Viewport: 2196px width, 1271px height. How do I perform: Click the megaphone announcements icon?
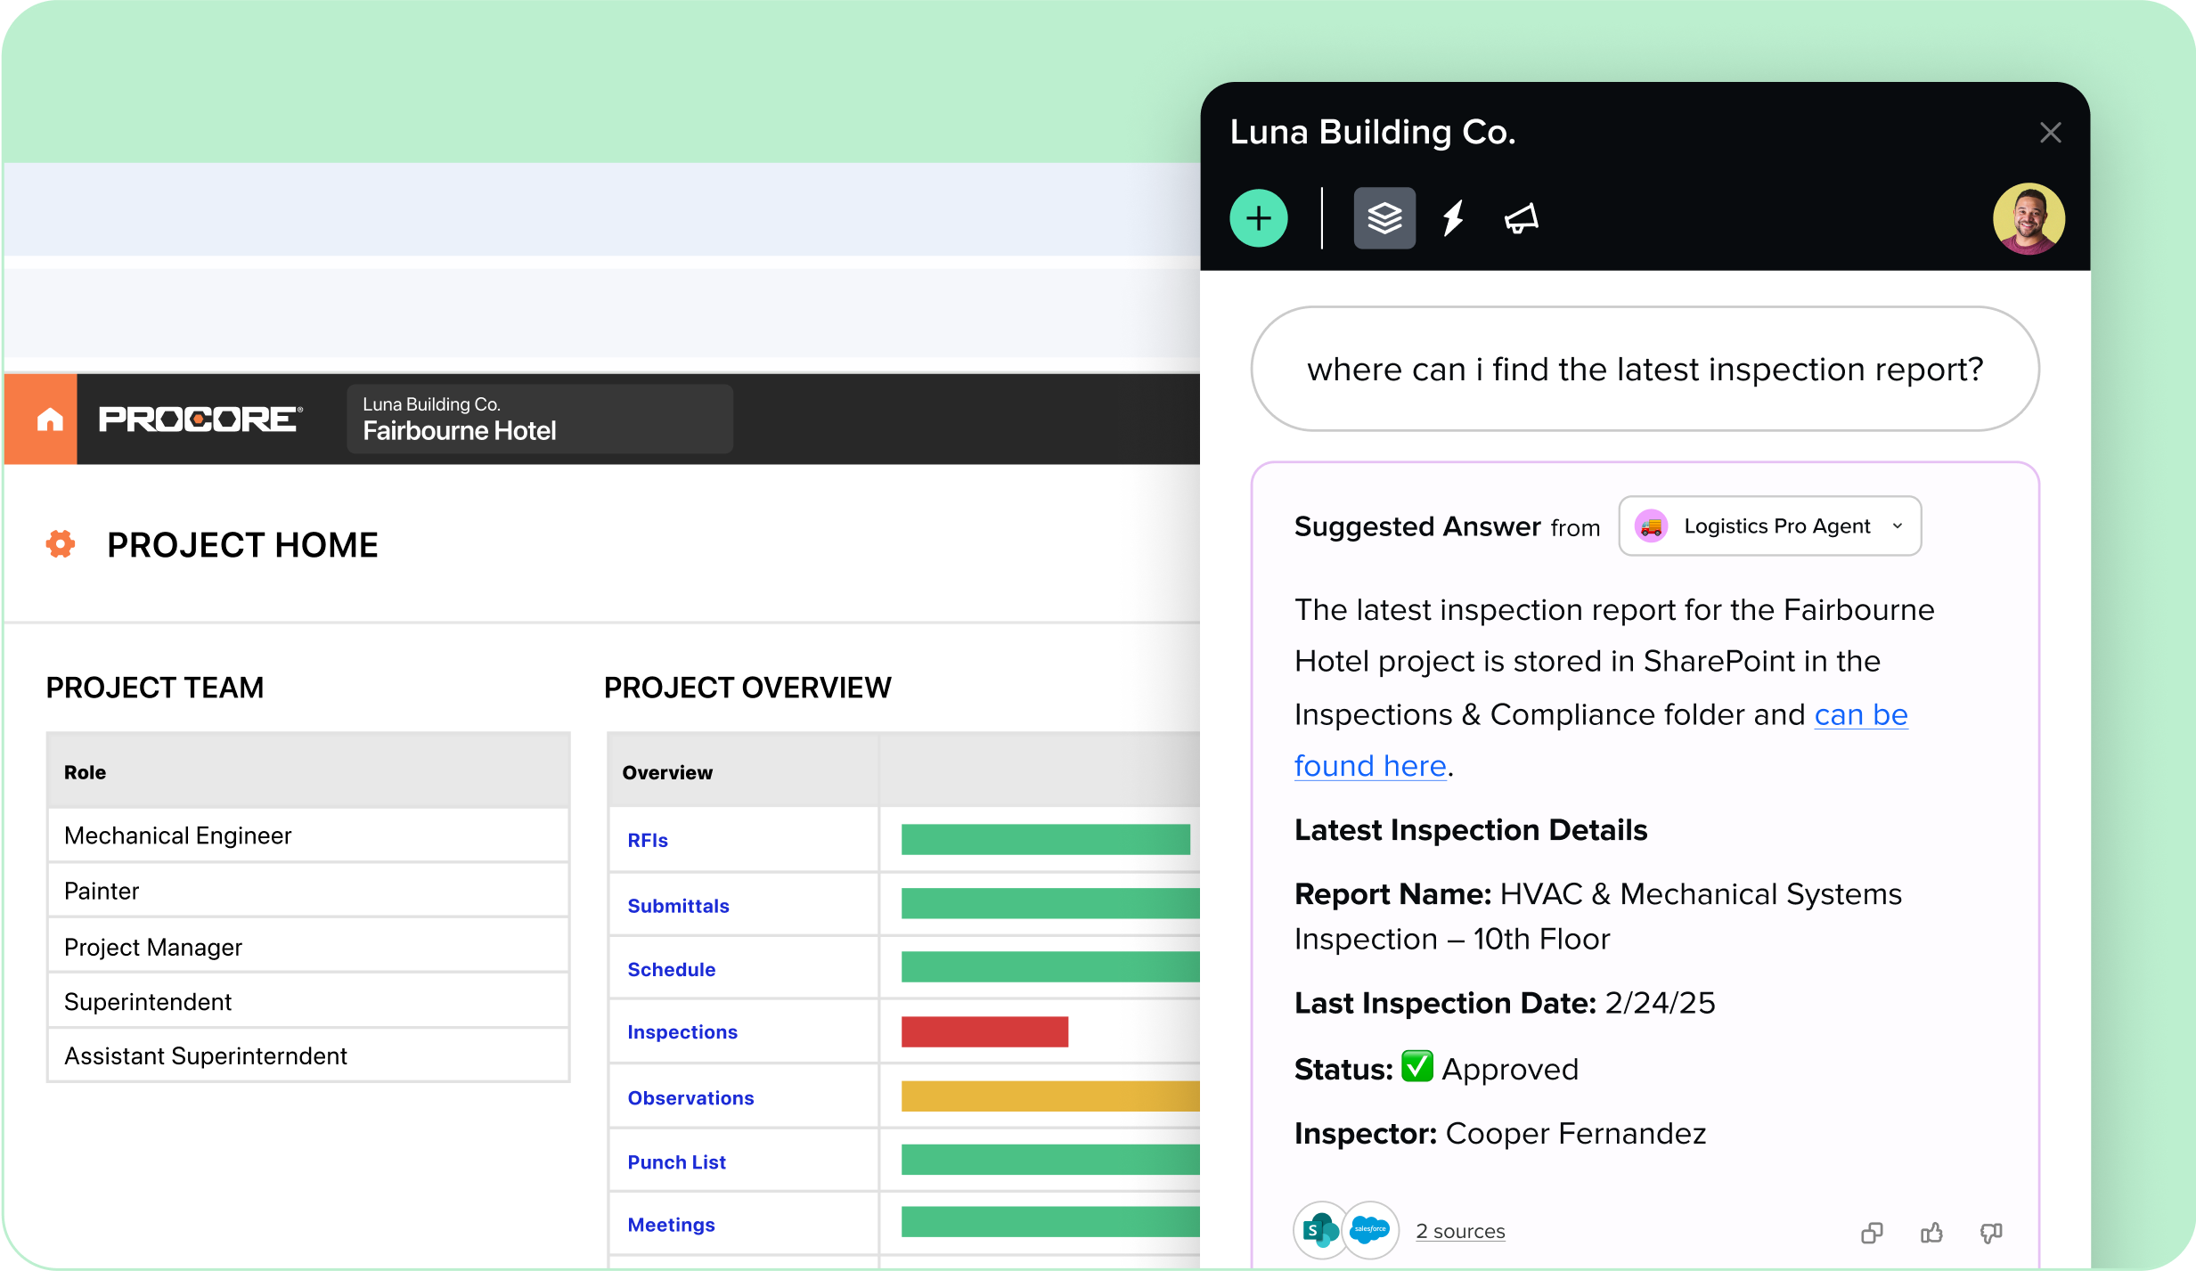(1521, 218)
